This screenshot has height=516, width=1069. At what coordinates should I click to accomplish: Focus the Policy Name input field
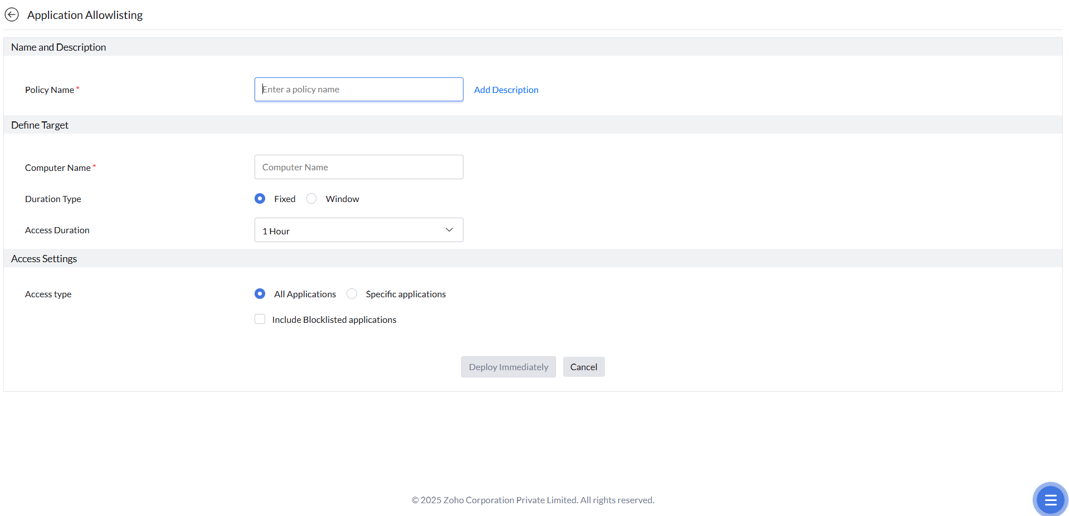click(358, 90)
